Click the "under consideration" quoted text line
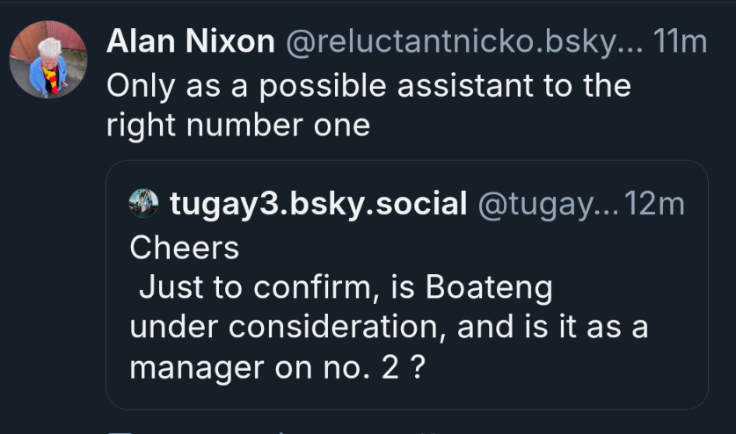This screenshot has height=434, width=736. point(389,327)
